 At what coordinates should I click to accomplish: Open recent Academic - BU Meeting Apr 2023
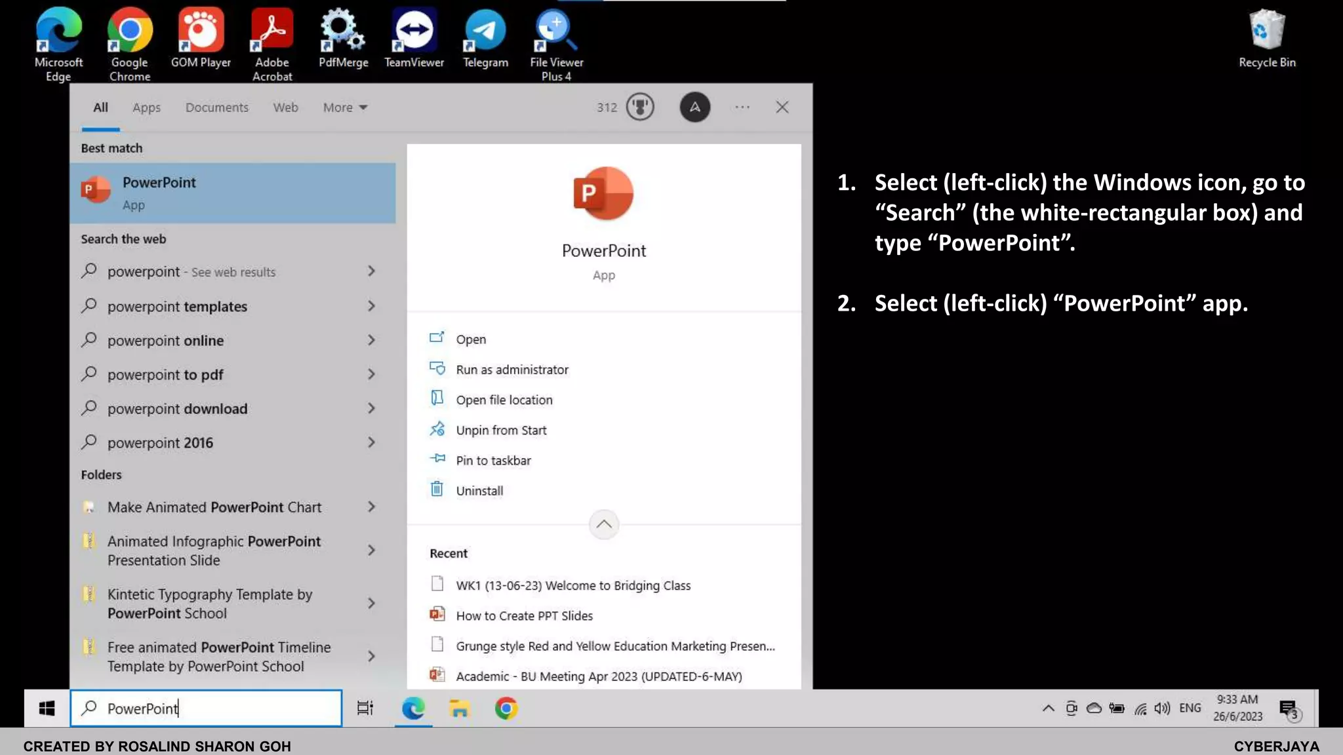(x=599, y=676)
